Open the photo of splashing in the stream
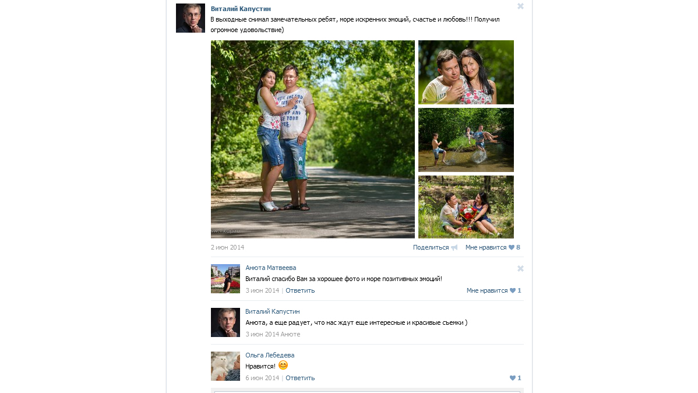698x393 pixels. (x=466, y=140)
